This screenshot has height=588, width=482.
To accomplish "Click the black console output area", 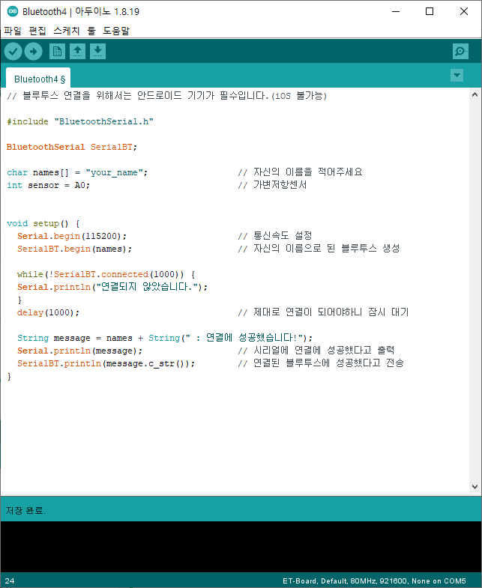I will (241, 547).
